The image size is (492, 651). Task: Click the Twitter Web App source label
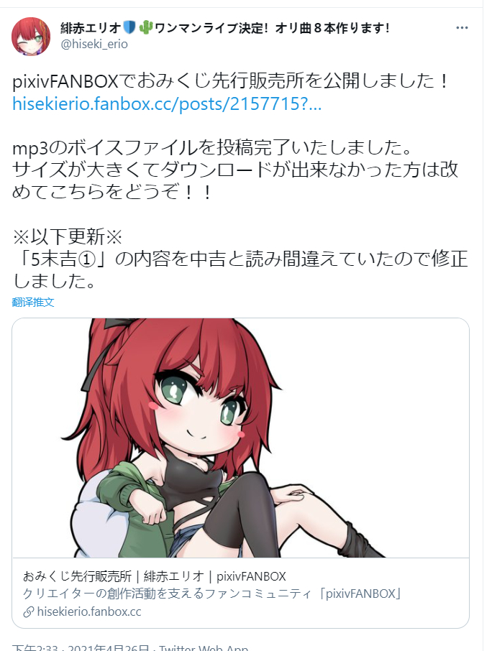tap(204, 647)
